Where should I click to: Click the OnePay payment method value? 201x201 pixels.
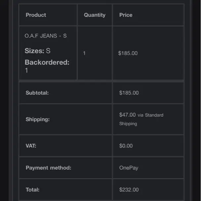tap(129, 168)
